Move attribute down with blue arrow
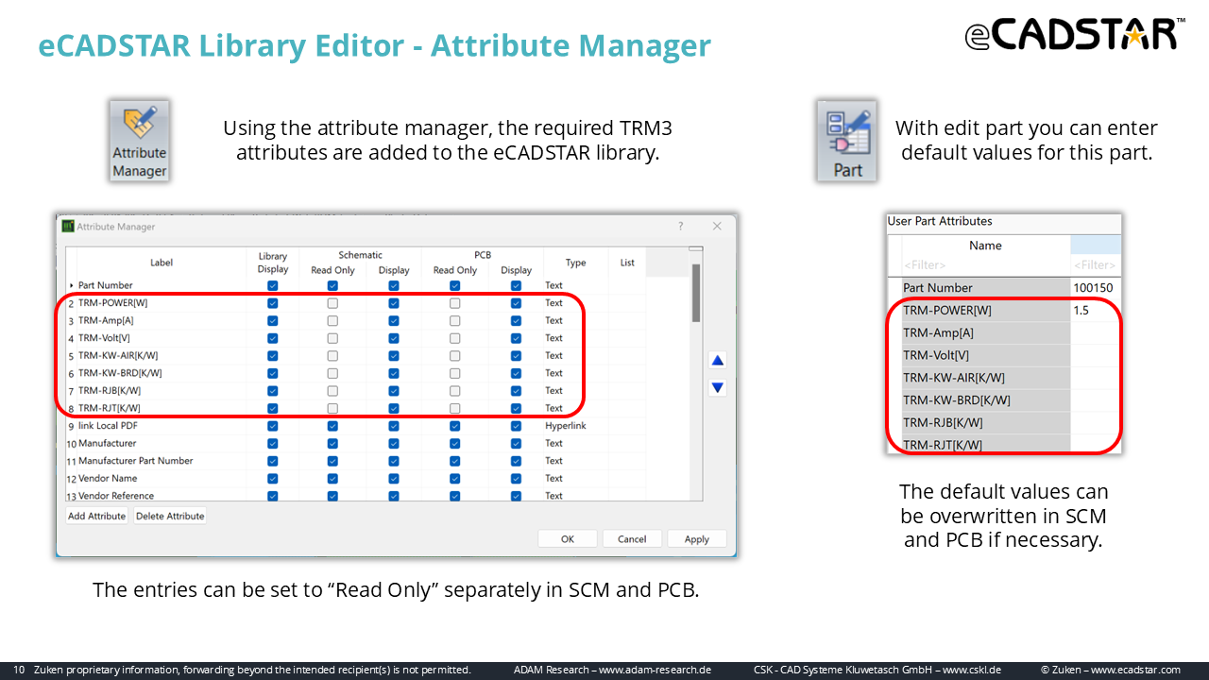Screen dimensions: 1209x680 pos(718,387)
